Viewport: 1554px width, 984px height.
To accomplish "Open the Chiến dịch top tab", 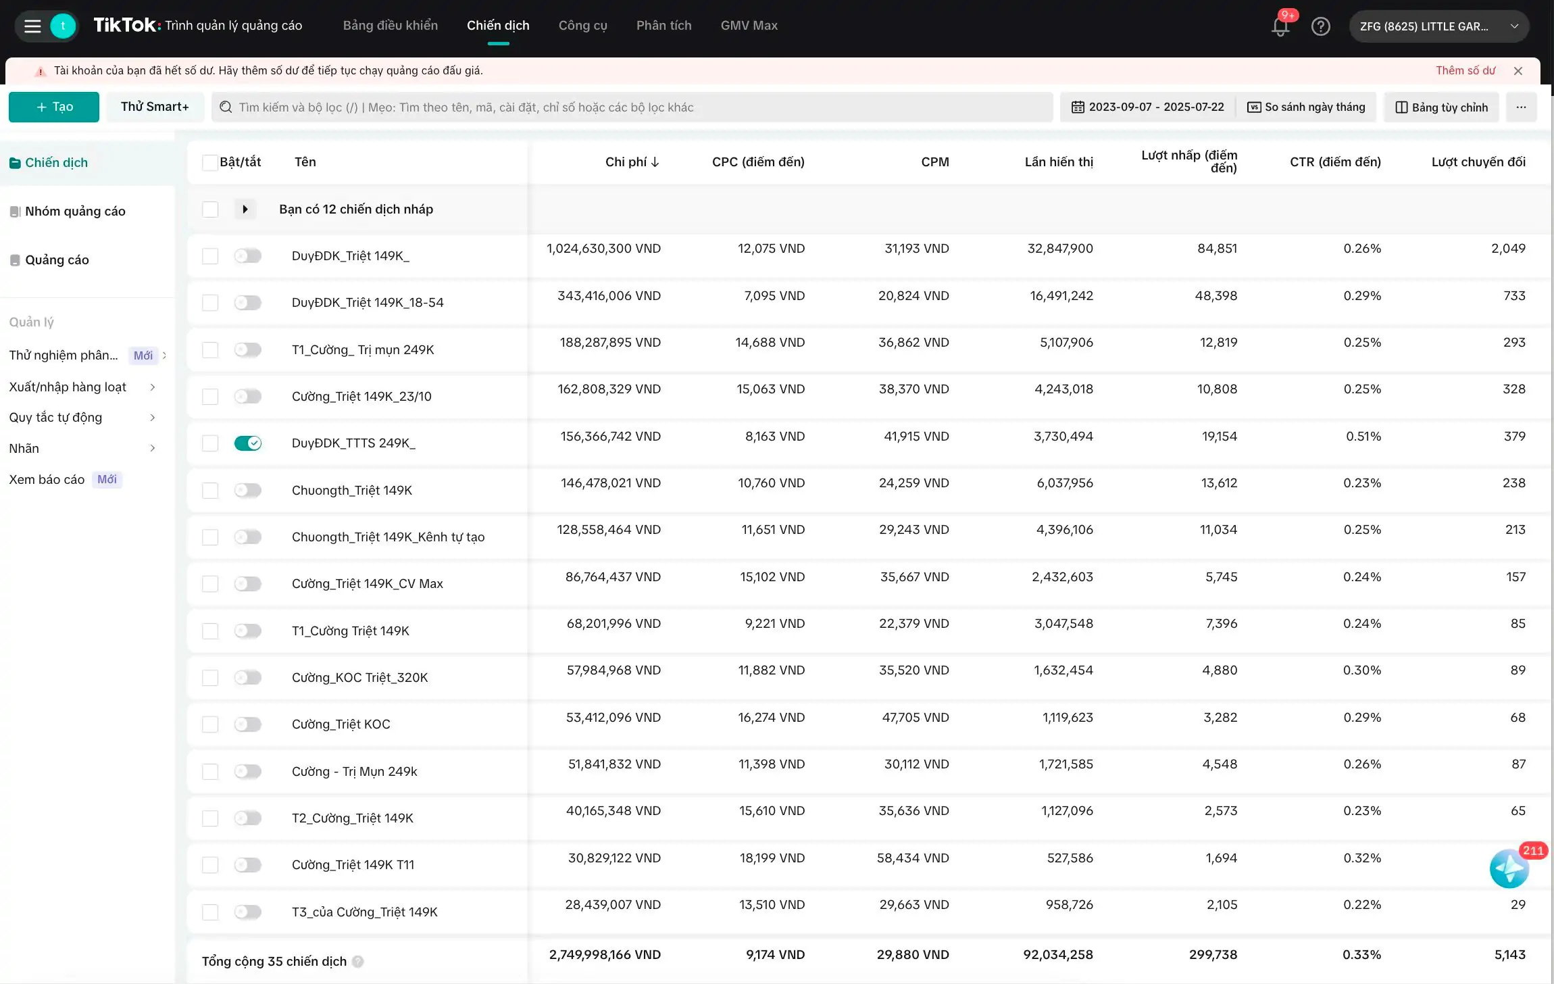I will click(x=498, y=26).
